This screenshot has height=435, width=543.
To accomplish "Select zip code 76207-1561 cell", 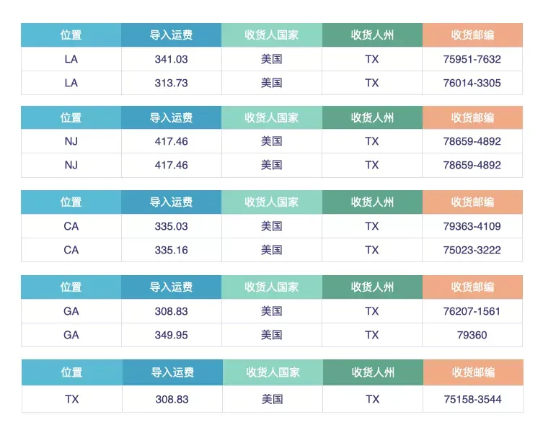I will point(472,311).
